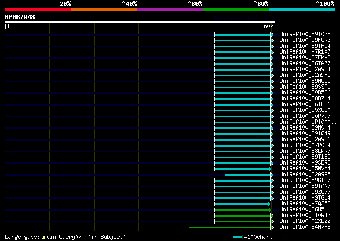Screen dimensions: 340x241
Task: Click the BP067948 query name
Action: pos(20,17)
